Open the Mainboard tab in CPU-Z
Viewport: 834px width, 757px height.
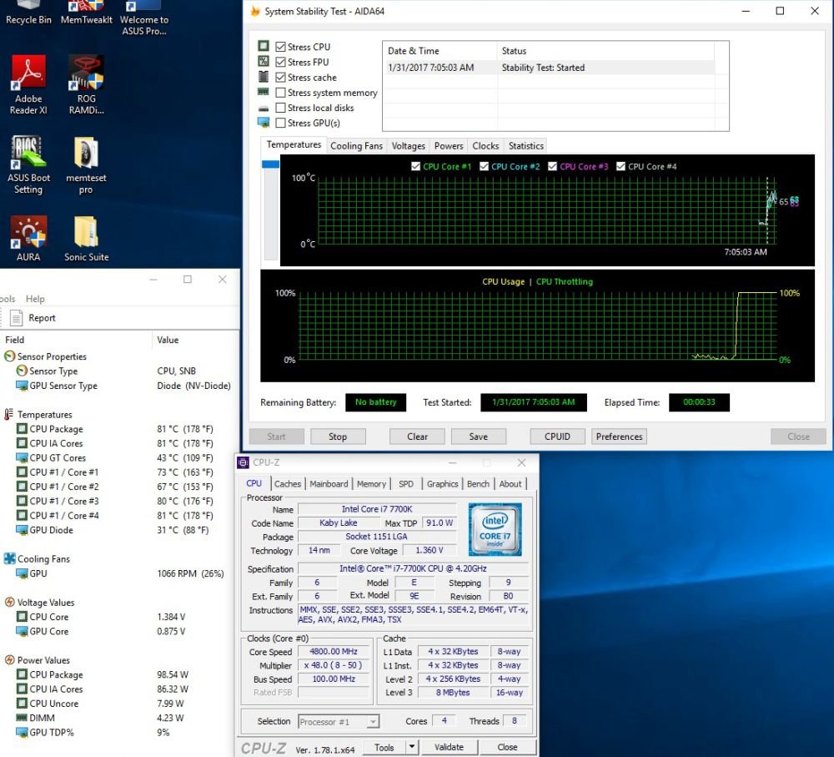329,484
